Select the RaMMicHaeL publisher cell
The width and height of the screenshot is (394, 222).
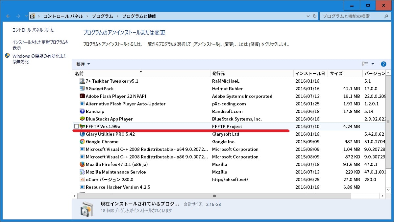(225, 81)
